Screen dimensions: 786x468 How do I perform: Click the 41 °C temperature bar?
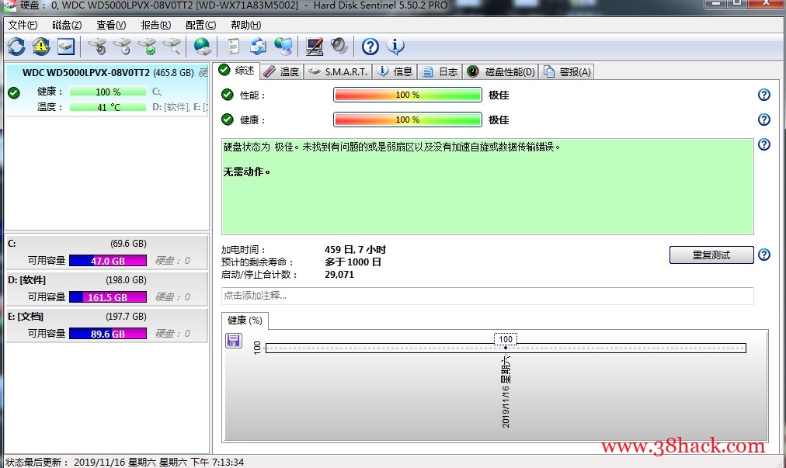tap(108, 107)
